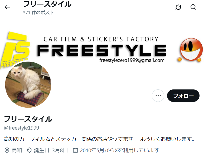Click the location pin icon
Image resolution: width=204 pixels, height=157 pixels.
pos(7,150)
